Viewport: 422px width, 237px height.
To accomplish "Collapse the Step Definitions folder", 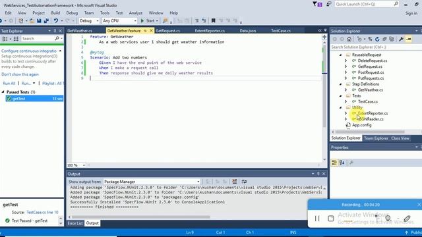I will [x=340, y=84].
